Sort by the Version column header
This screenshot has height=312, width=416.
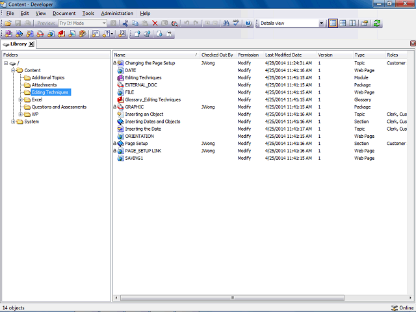(x=335, y=55)
